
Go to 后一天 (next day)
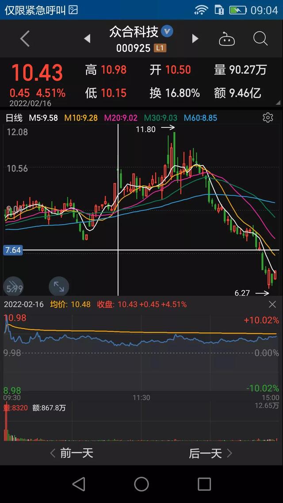coord(210,453)
